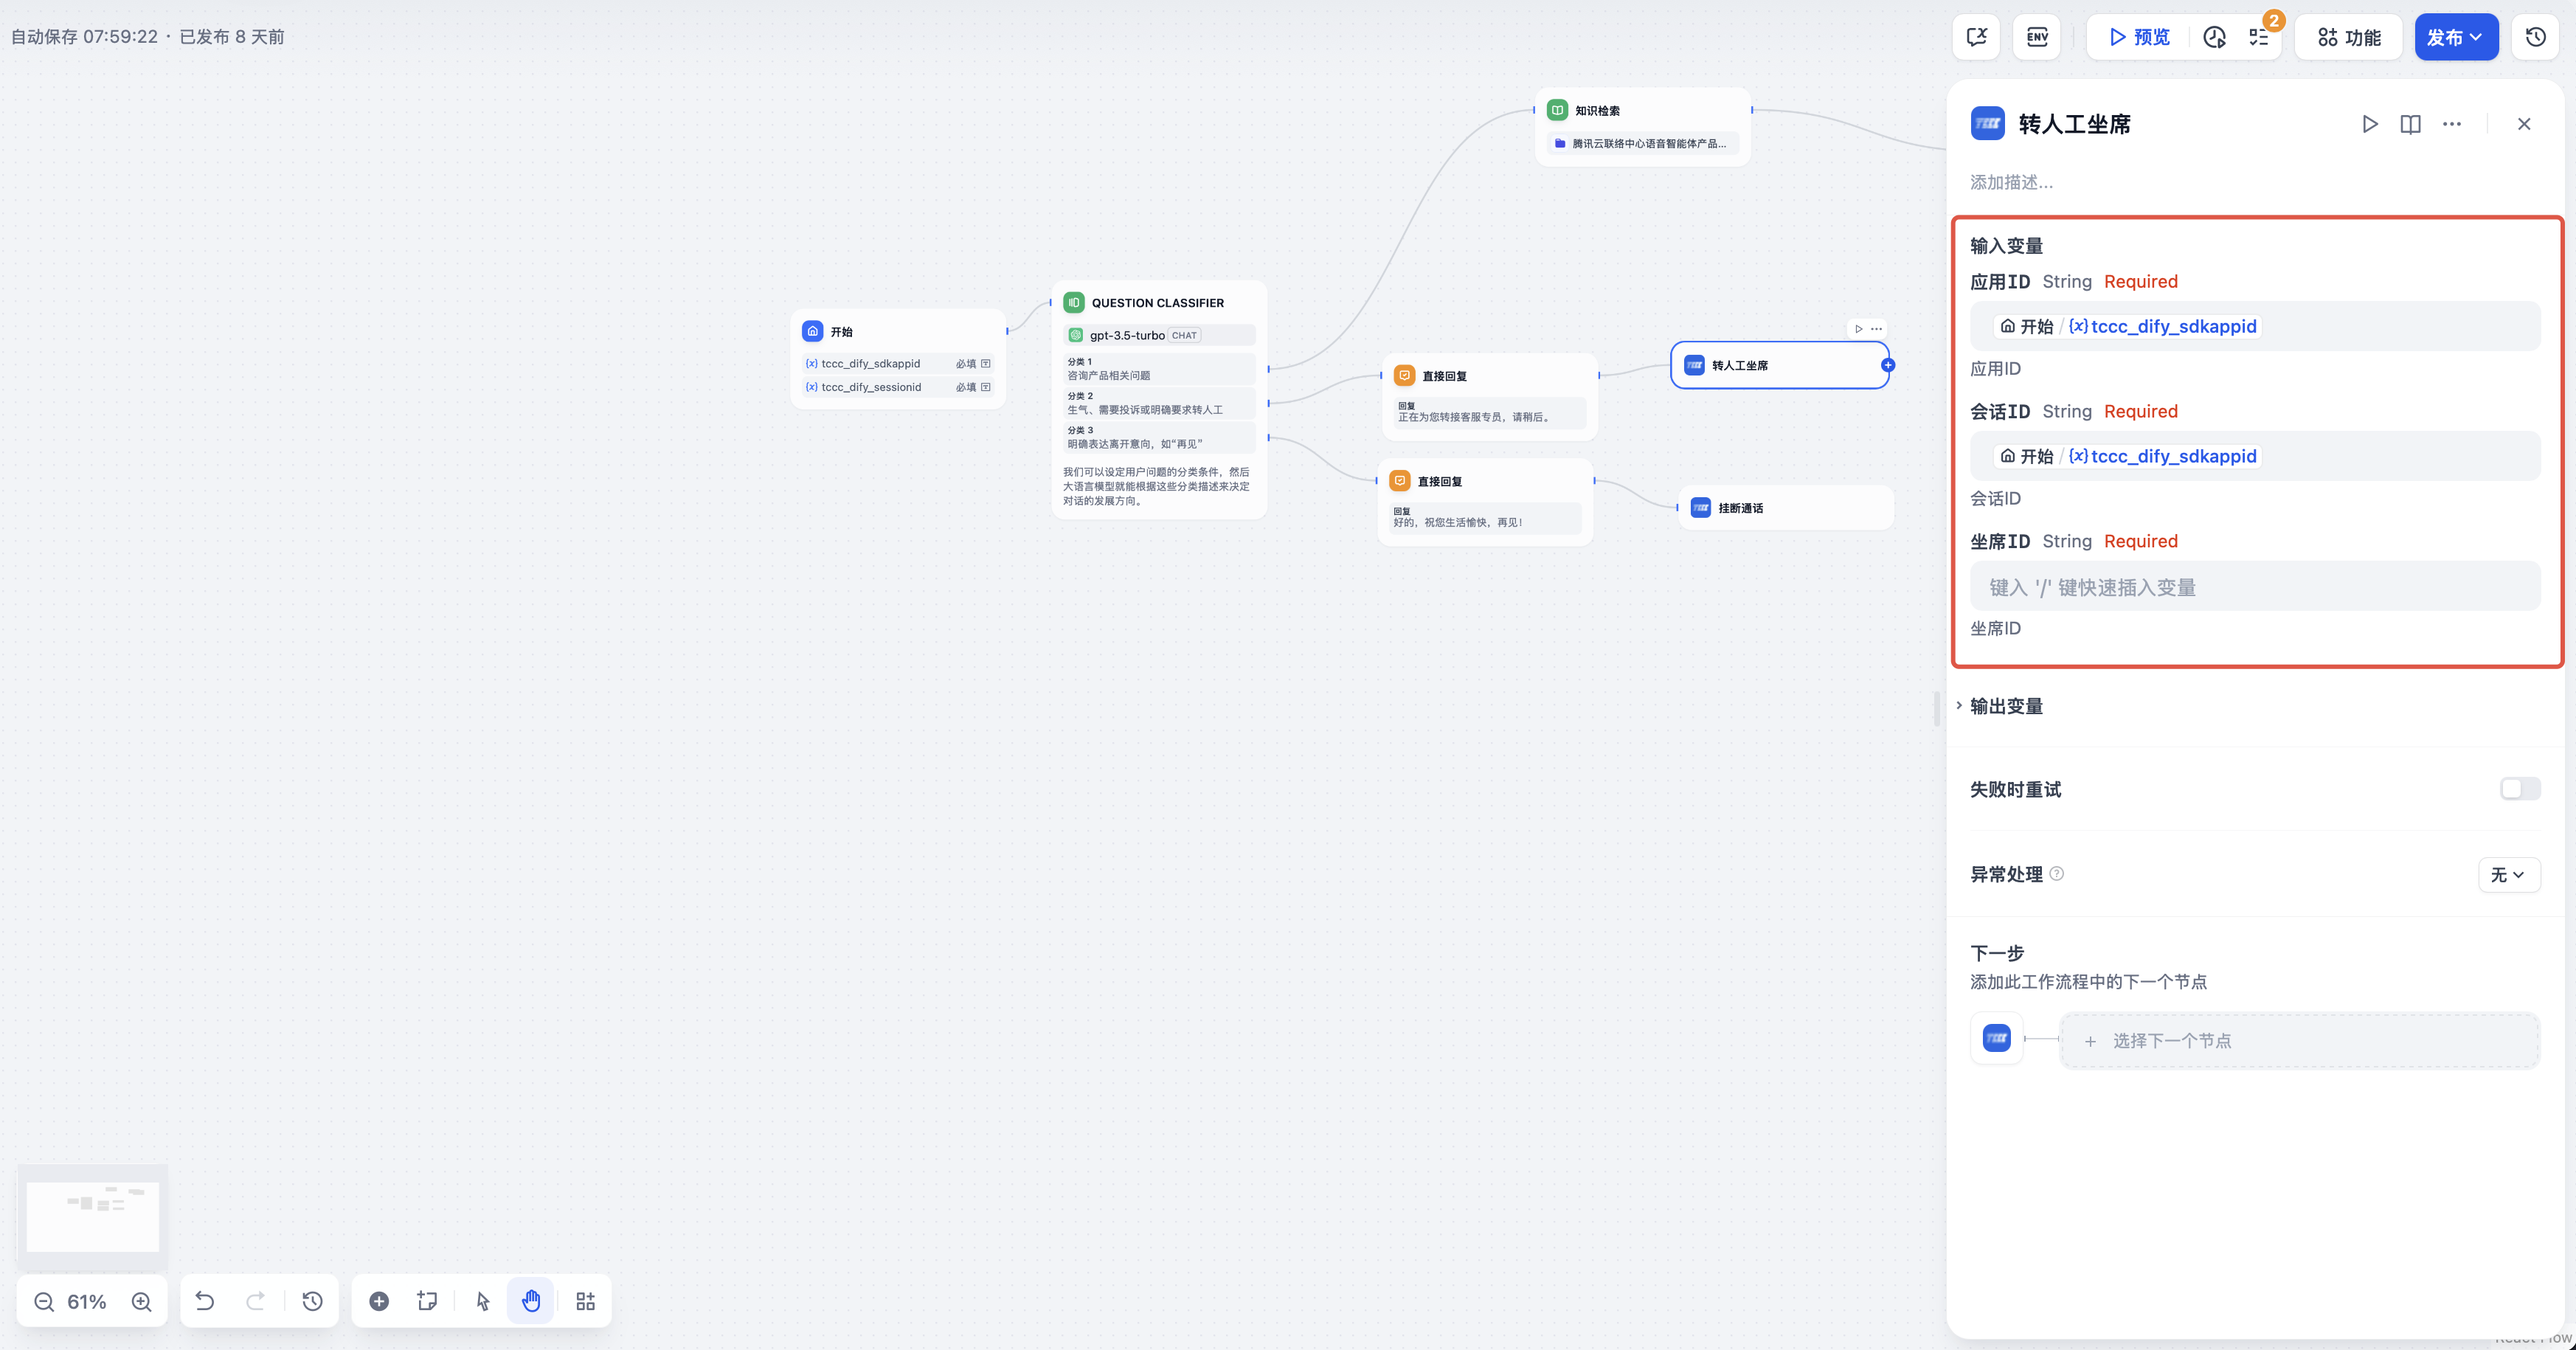Zoom out the canvas

click(44, 1301)
